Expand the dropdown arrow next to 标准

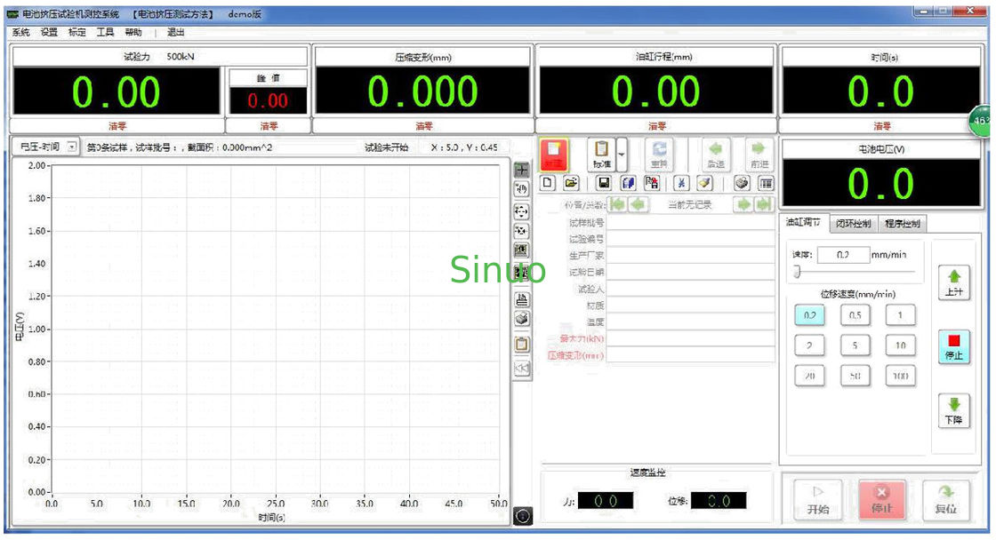coord(621,154)
